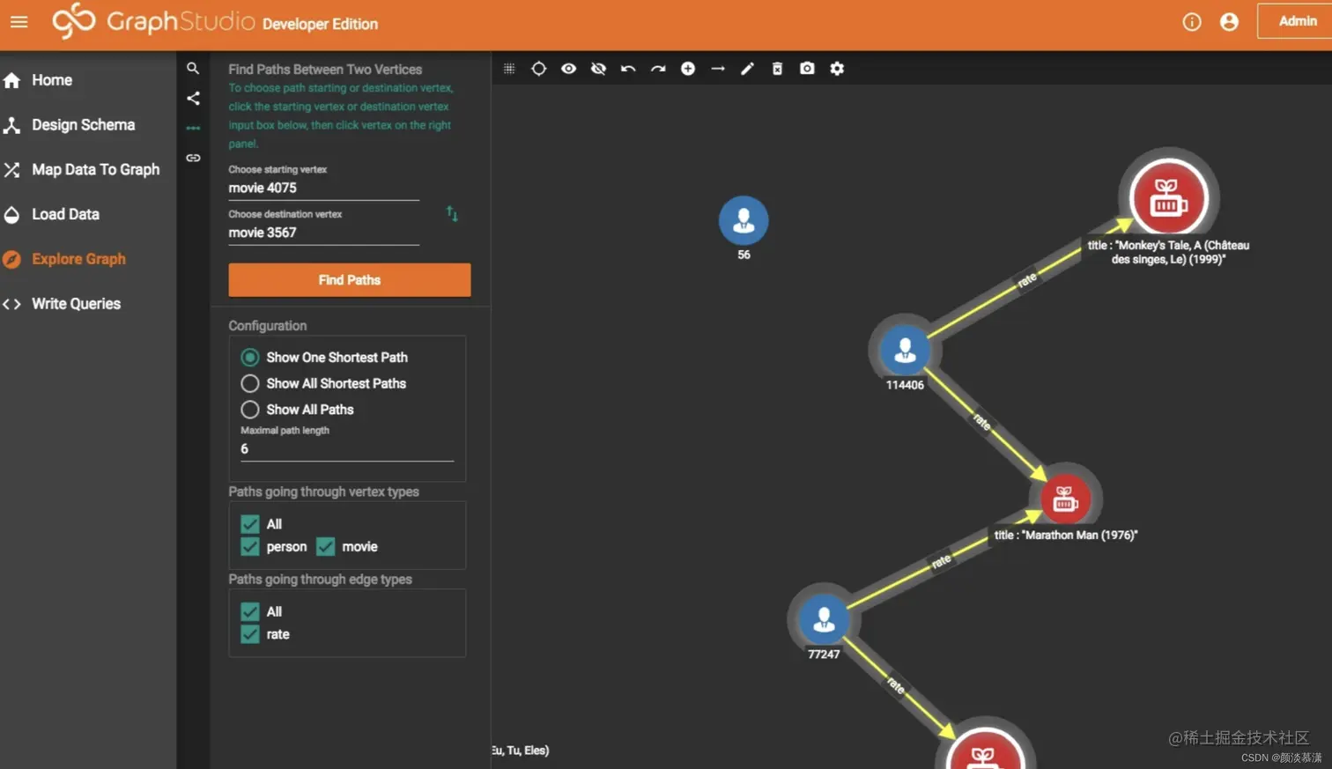Open Map Data To Graph

click(x=95, y=170)
